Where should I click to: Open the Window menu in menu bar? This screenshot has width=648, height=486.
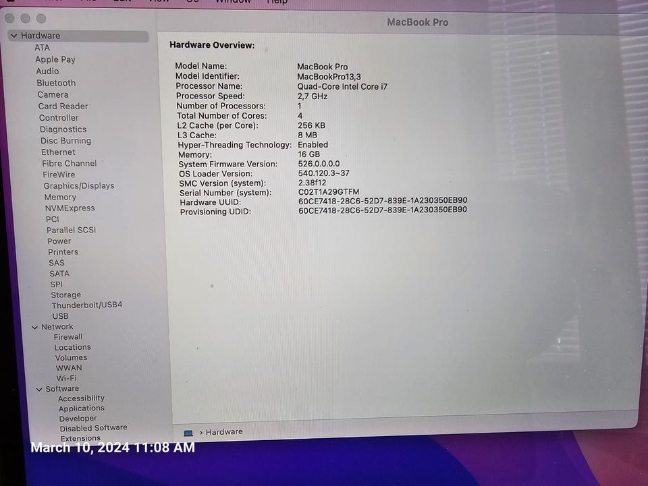[233, 1]
